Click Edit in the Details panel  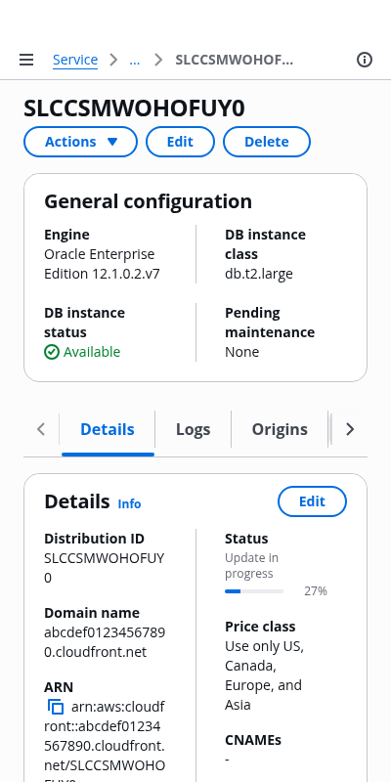[312, 501]
